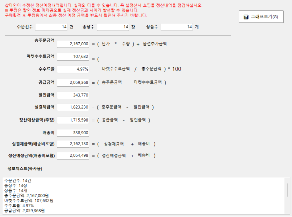Focus the 할인금액 field showing 343,770
The width and height of the screenshot is (292, 217).
pos(73,95)
